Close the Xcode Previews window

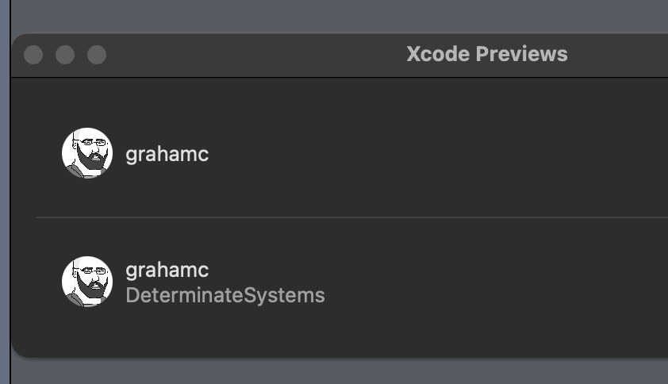click(33, 55)
